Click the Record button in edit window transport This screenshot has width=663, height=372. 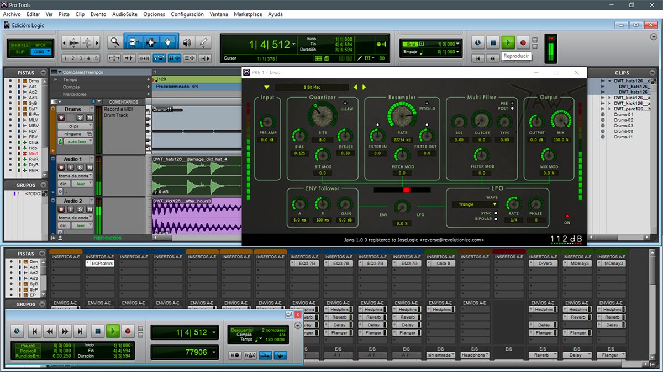pyautogui.click(x=523, y=42)
